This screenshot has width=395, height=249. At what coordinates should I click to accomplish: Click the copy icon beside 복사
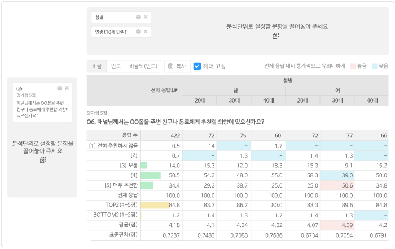(x=170, y=66)
